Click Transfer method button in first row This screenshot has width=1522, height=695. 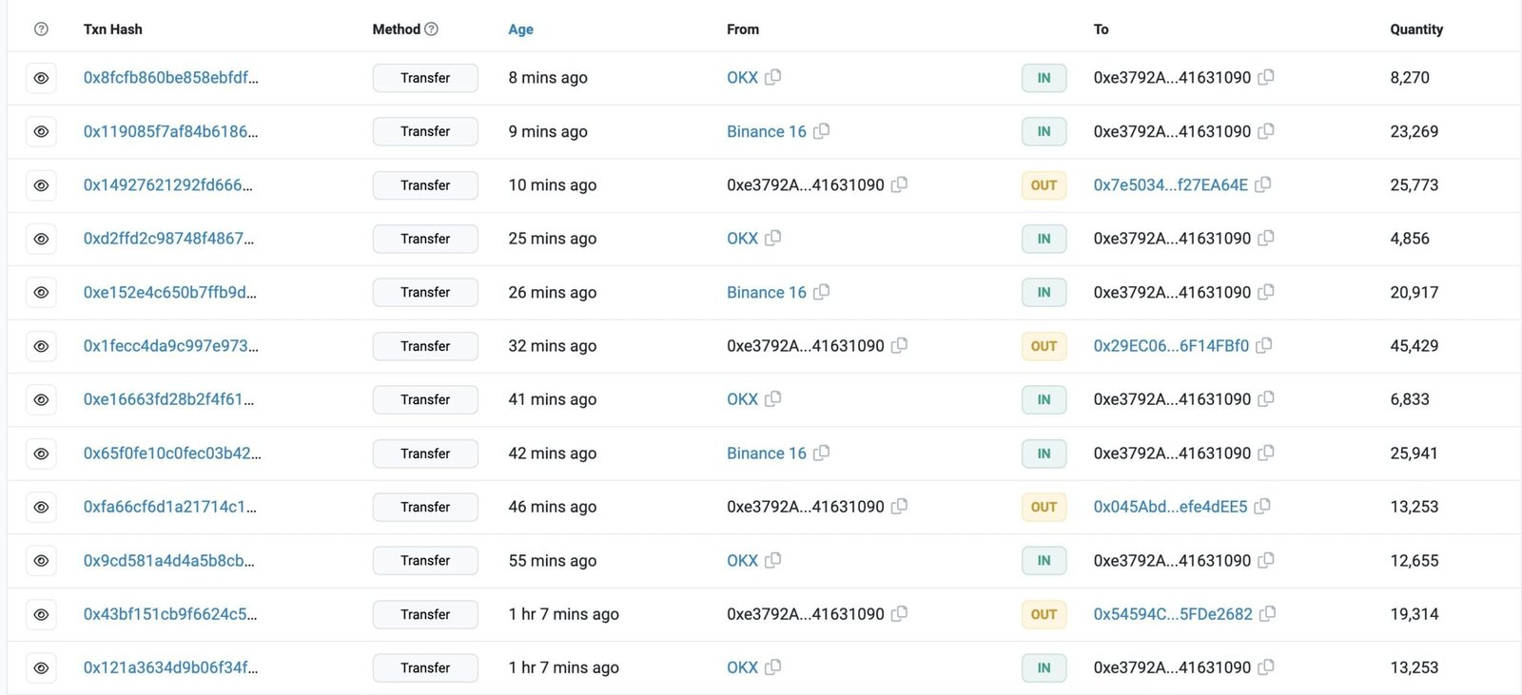point(425,78)
